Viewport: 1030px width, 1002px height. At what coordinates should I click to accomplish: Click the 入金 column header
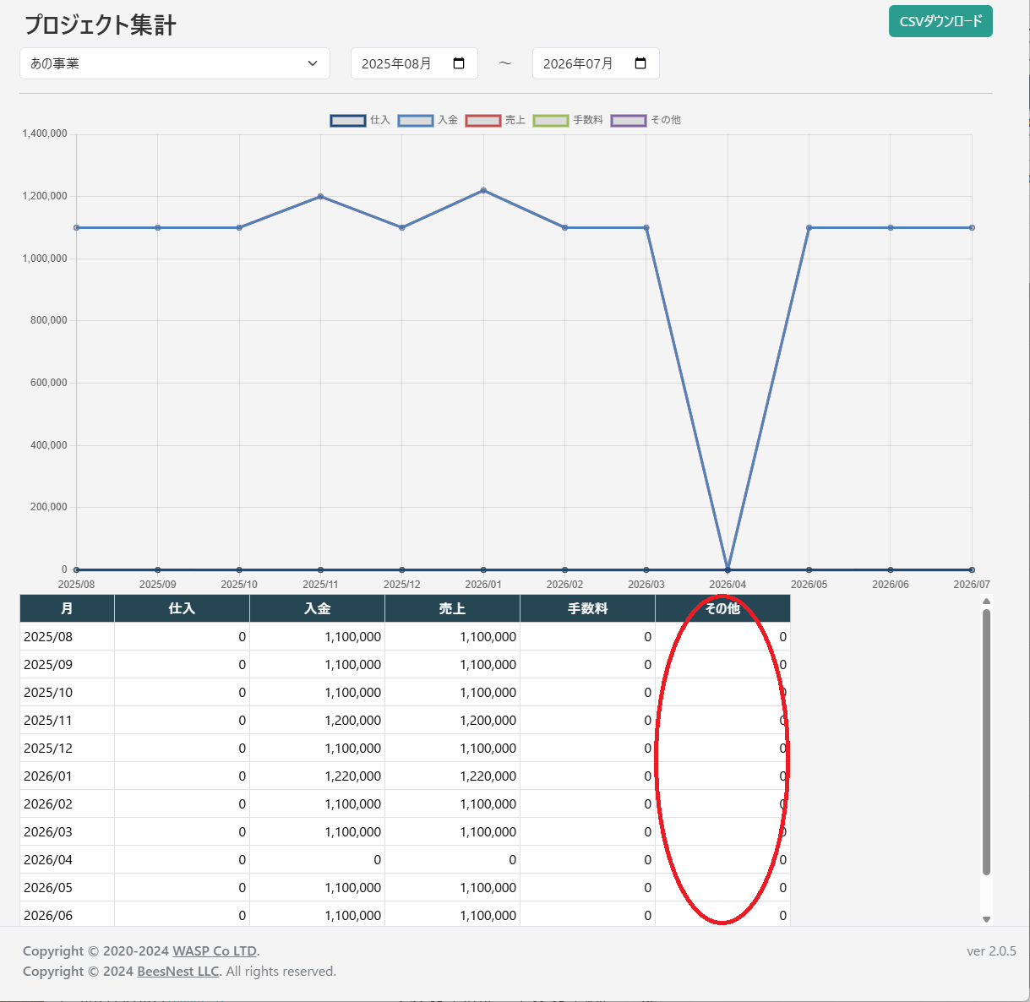(317, 608)
